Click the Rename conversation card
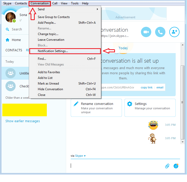This screenshot has width=187, height=182. [96, 108]
